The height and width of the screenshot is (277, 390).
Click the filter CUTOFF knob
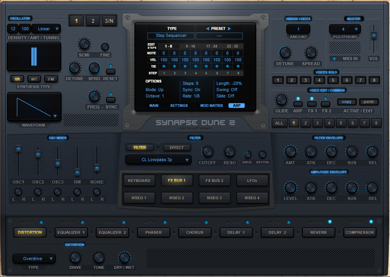point(207,152)
